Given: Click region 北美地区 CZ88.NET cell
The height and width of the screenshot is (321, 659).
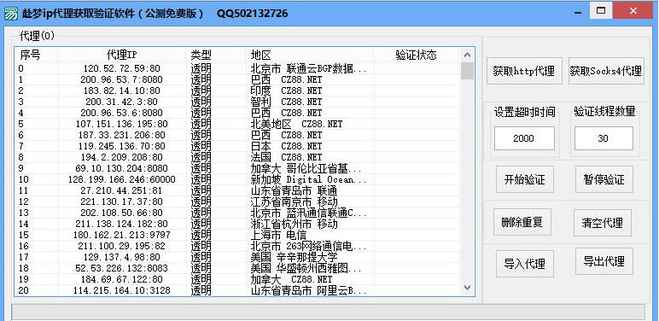Looking at the screenshot, I should click(296, 124).
